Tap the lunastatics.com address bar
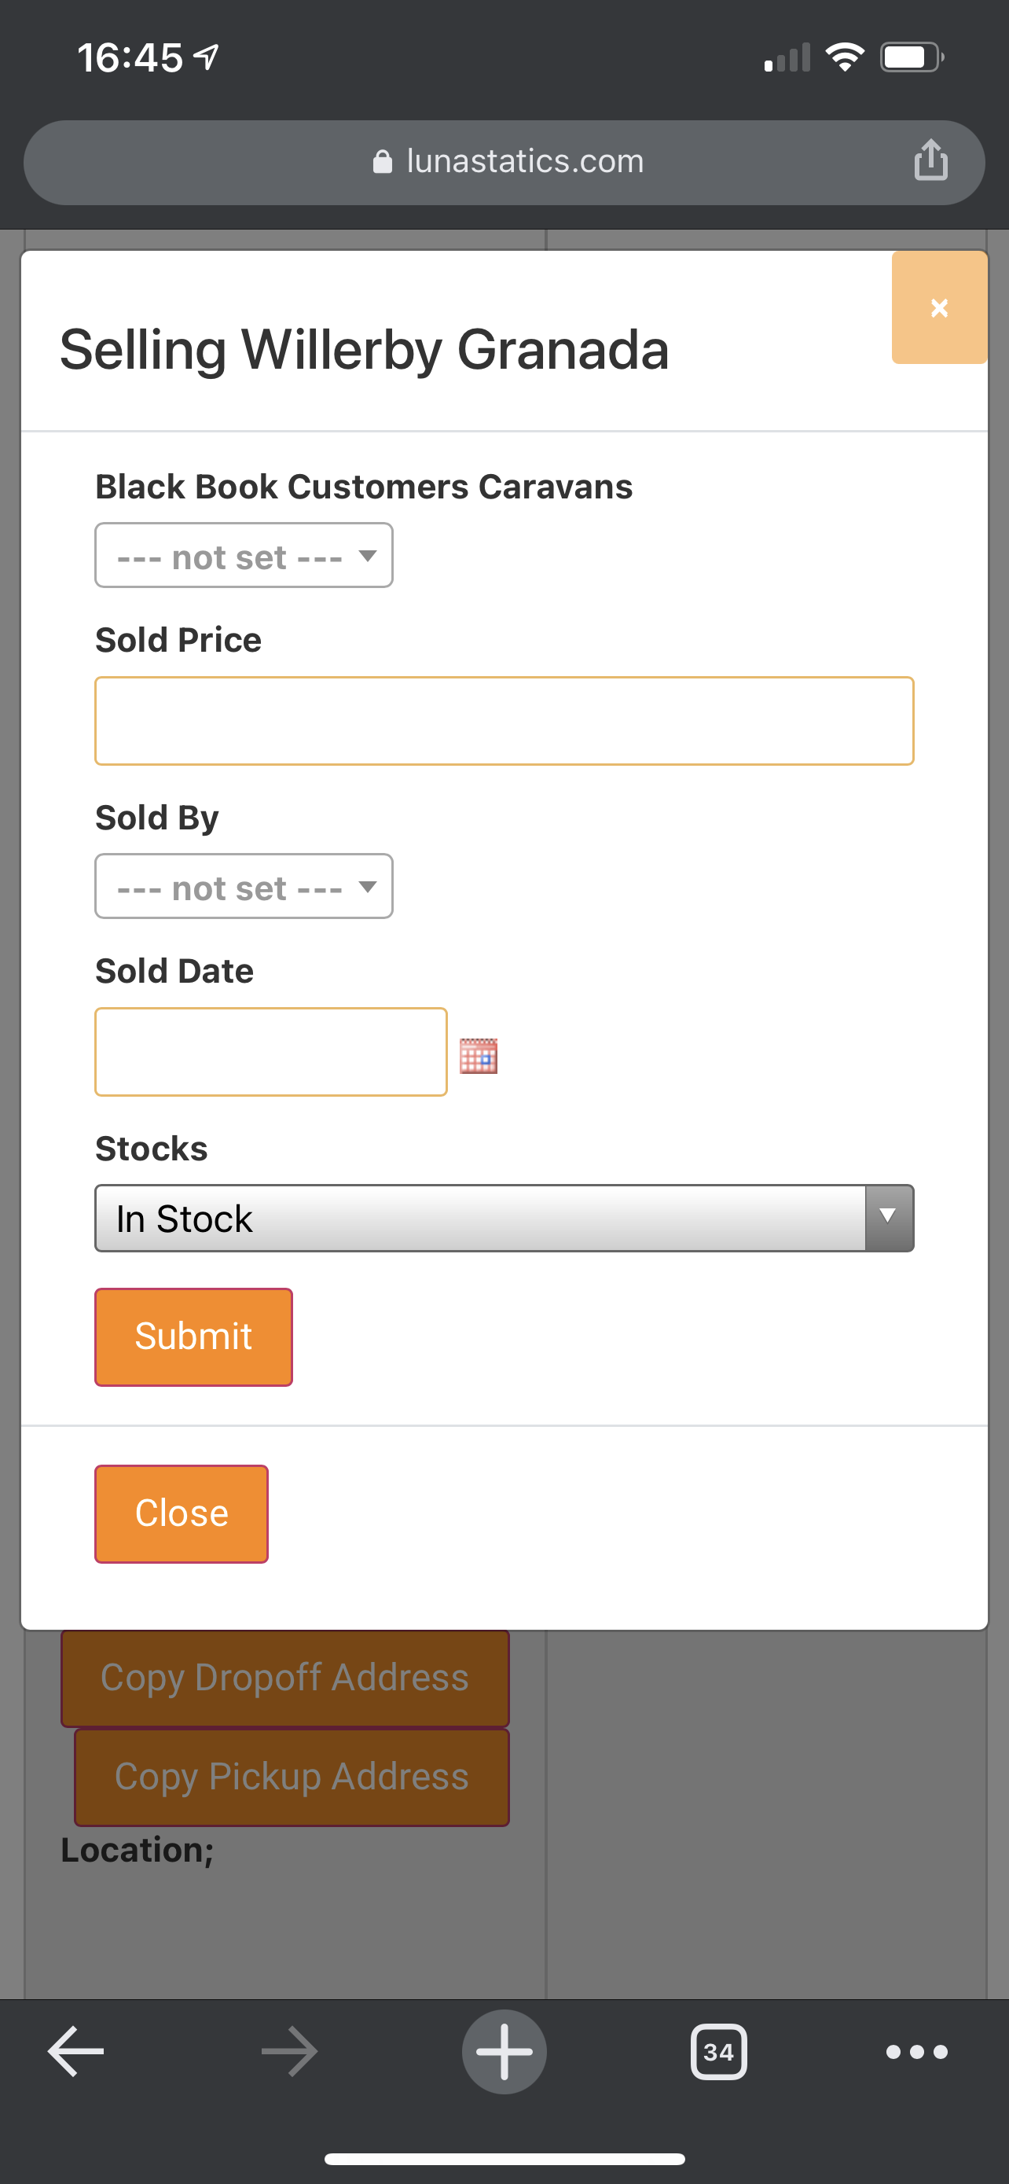The height and width of the screenshot is (2184, 1009). tap(504, 162)
